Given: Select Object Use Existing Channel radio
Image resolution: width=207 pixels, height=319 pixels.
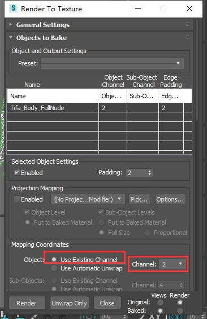Looking at the screenshot, I should 54,259.
